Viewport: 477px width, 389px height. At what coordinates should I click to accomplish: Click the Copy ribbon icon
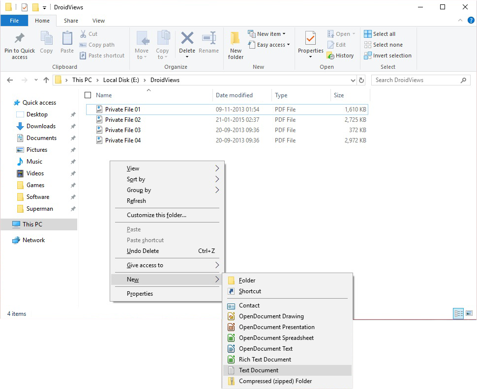46,38
